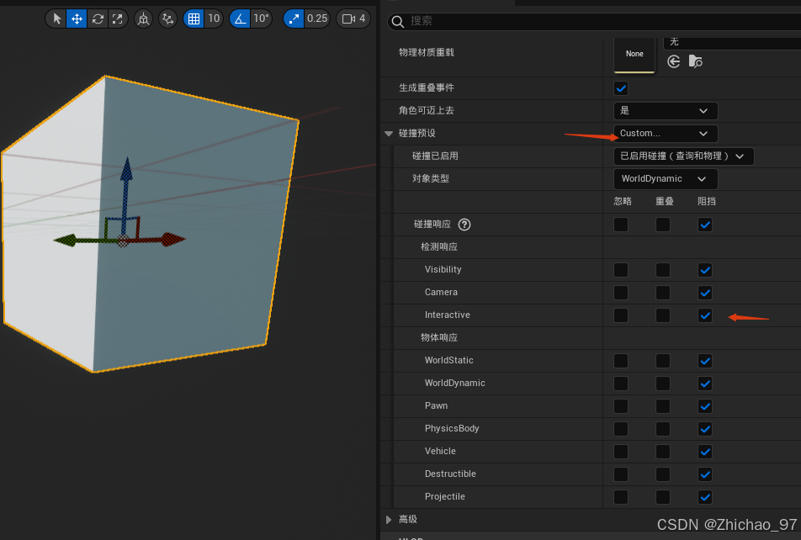Toggle the world/local coordinate system icon
This screenshot has height=540, width=801.
(x=144, y=19)
